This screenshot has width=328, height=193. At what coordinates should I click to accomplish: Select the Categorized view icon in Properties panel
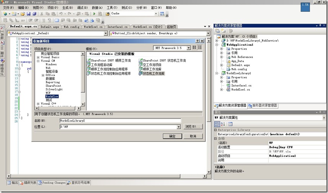click(217, 124)
